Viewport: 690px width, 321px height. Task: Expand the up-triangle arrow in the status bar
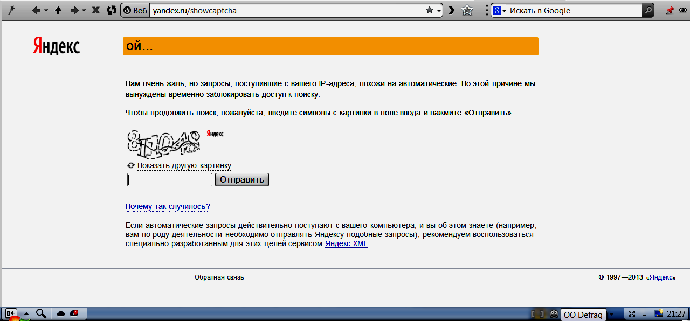(26, 314)
